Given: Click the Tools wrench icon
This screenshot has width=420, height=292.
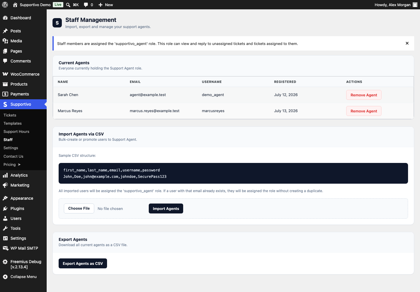Looking at the screenshot, I should tap(5, 228).
